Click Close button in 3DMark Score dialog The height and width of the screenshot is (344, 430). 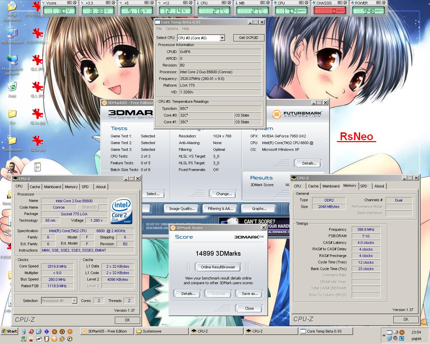click(249, 308)
